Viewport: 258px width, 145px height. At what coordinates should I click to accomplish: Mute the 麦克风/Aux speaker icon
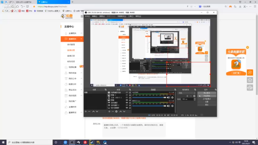pyautogui.click(x=168, y=106)
